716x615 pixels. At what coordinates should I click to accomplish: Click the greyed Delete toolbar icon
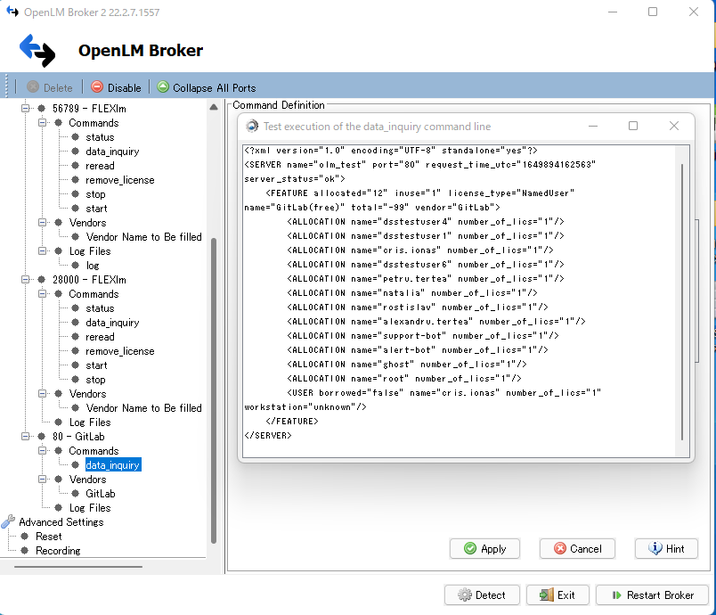(33, 87)
